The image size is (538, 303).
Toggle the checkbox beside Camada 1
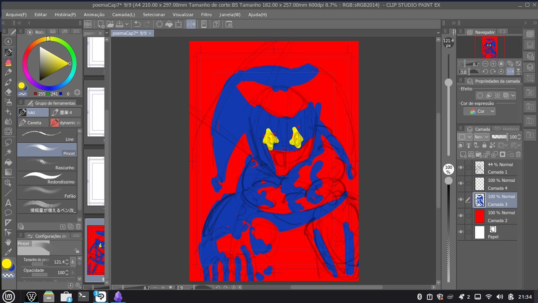pos(469,168)
